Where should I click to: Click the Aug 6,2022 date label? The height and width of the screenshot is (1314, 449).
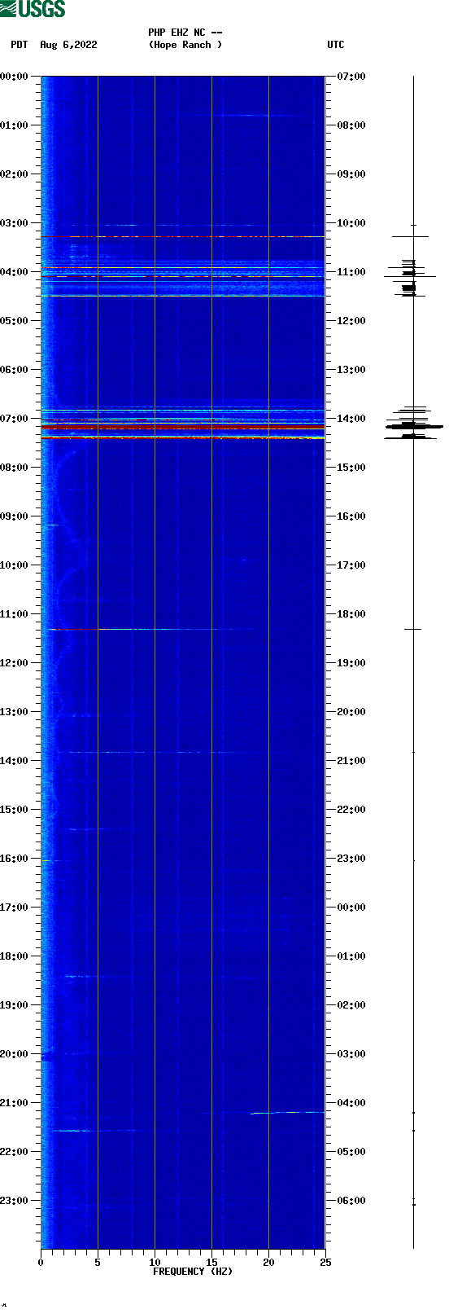pos(68,45)
